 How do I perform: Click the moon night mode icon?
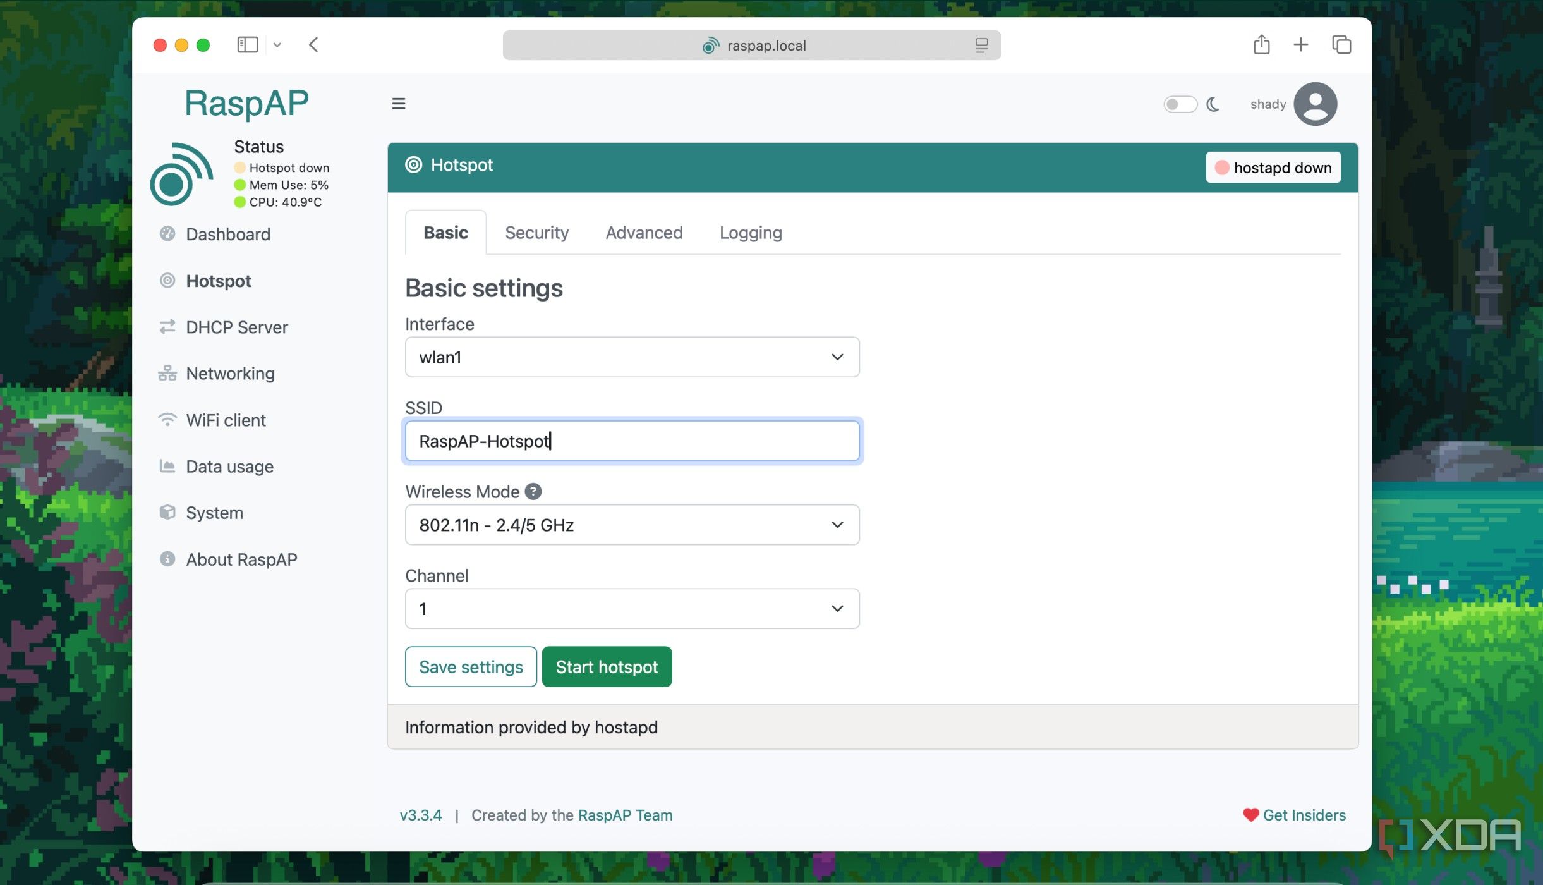(x=1213, y=104)
